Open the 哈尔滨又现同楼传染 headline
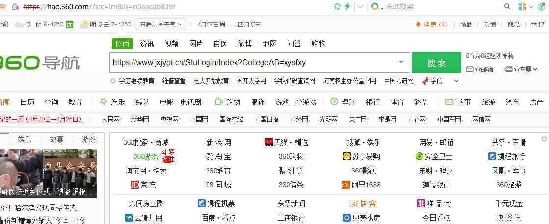 coord(45,208)
